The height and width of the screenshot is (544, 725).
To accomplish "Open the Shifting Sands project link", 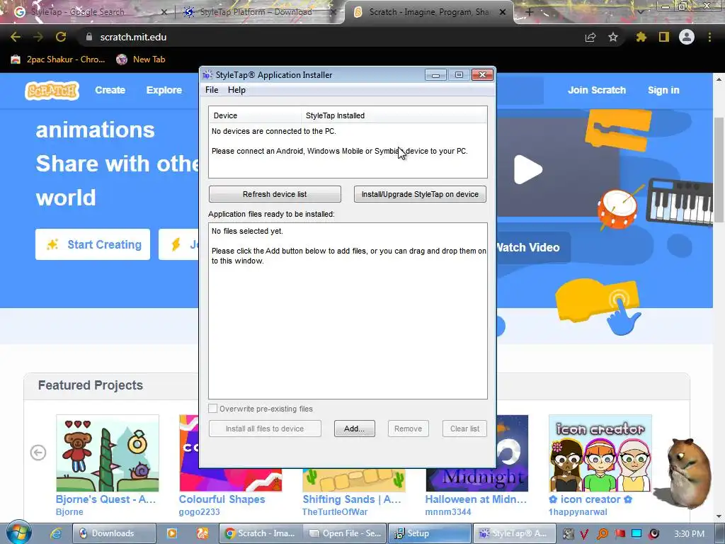I will pyautogui.click(x=351, y=499).
